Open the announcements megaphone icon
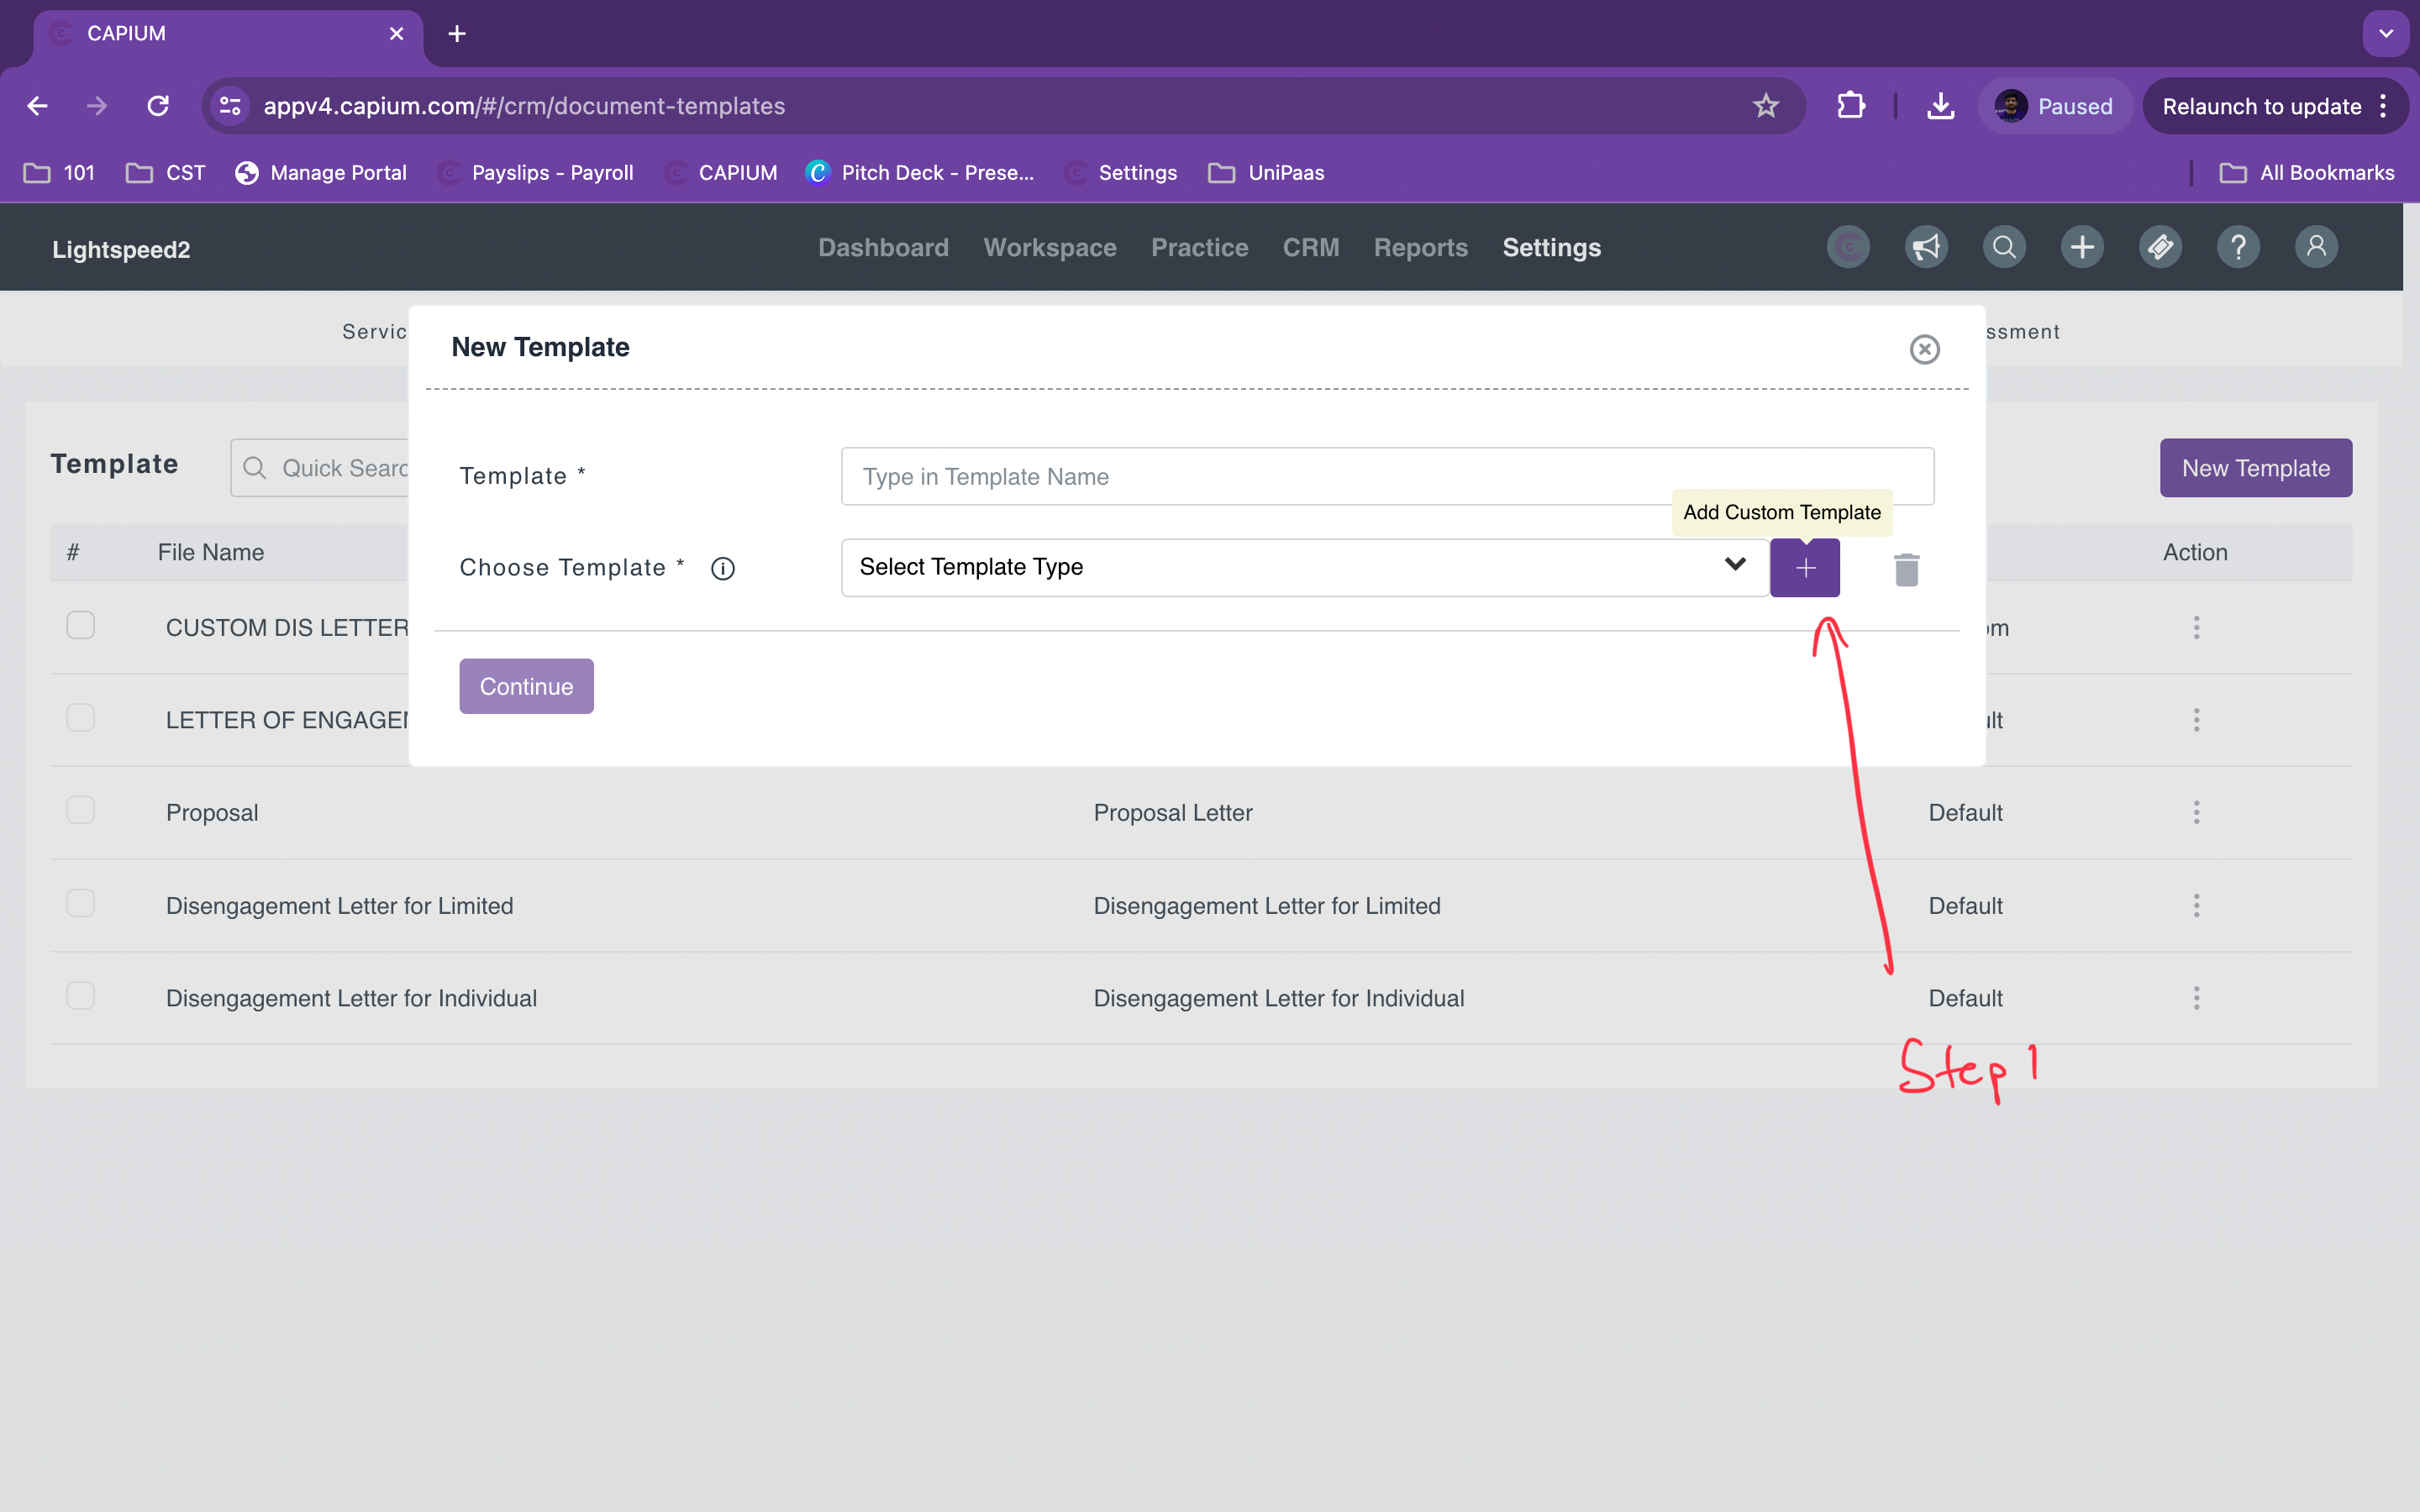Viewport: 2420px width, 1512px height. pos(1926,247)
